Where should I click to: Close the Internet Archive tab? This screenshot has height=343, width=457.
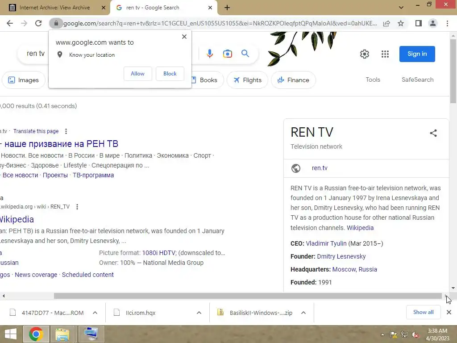[103, 8]
